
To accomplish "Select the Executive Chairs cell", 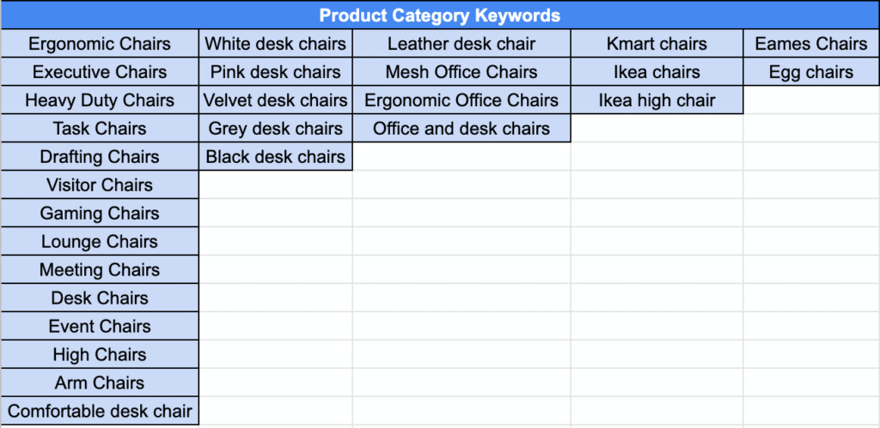I will [100, 72].
